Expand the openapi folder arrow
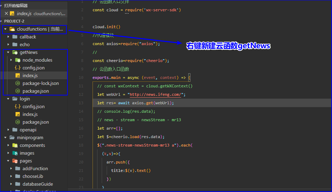The image size is (332, 192). pyautogui.click(x=8, y=130)
